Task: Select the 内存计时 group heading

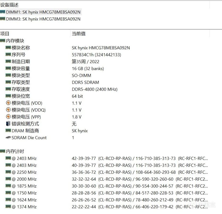Action: [15, 151]
